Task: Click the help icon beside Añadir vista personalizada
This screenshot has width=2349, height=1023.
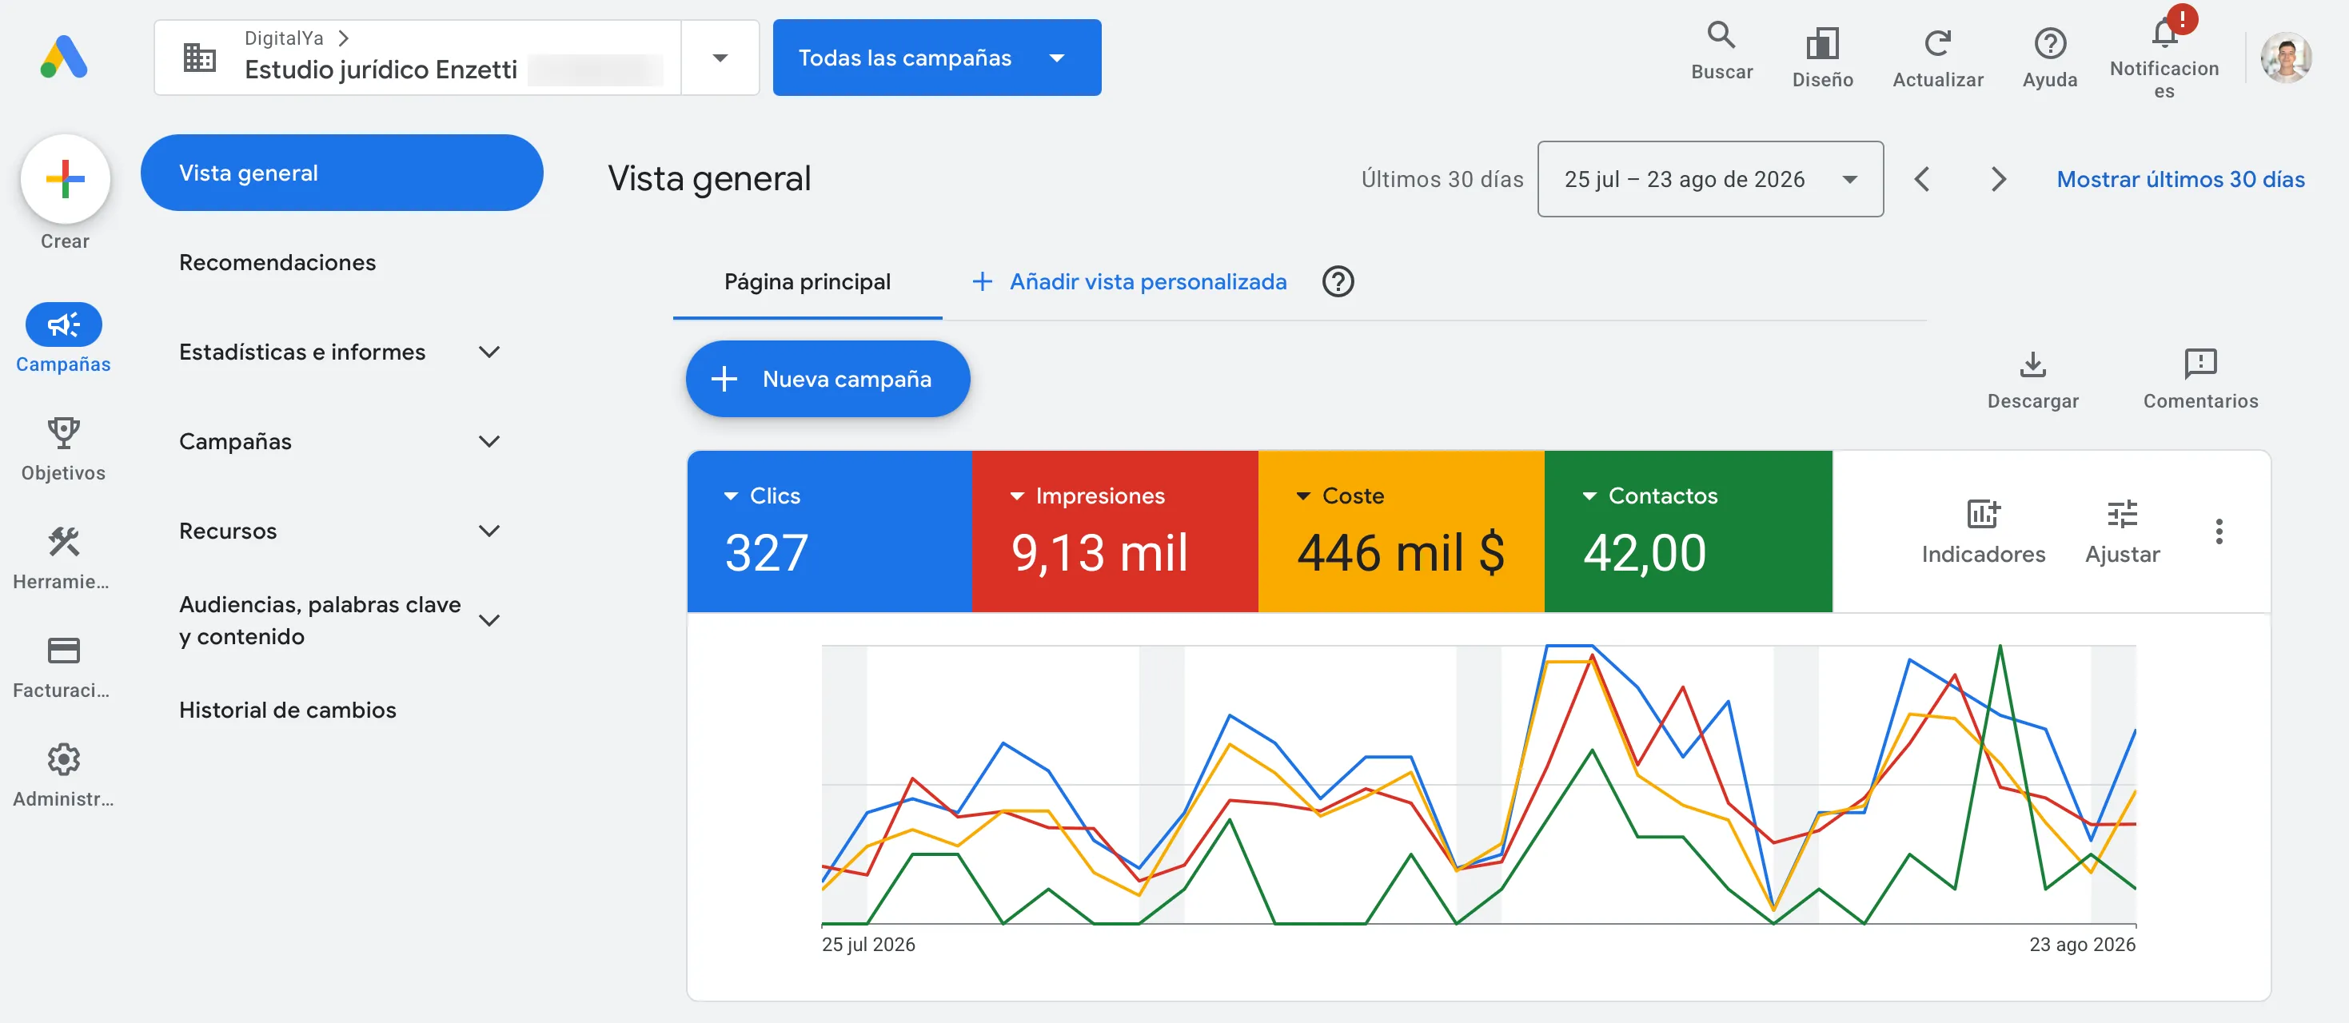Action: (1337, 282)
